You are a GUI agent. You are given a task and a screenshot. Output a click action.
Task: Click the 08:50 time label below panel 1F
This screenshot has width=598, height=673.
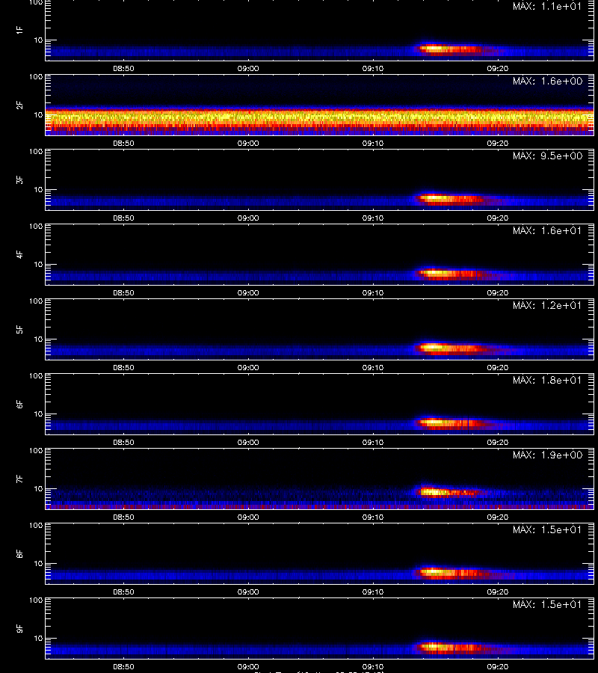123,69
